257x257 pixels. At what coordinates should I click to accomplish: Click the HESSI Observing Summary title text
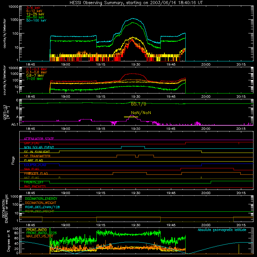(136, 3)
